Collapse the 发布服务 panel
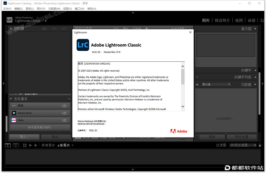The width and height of the screenshot is (266, 173). 11,99
